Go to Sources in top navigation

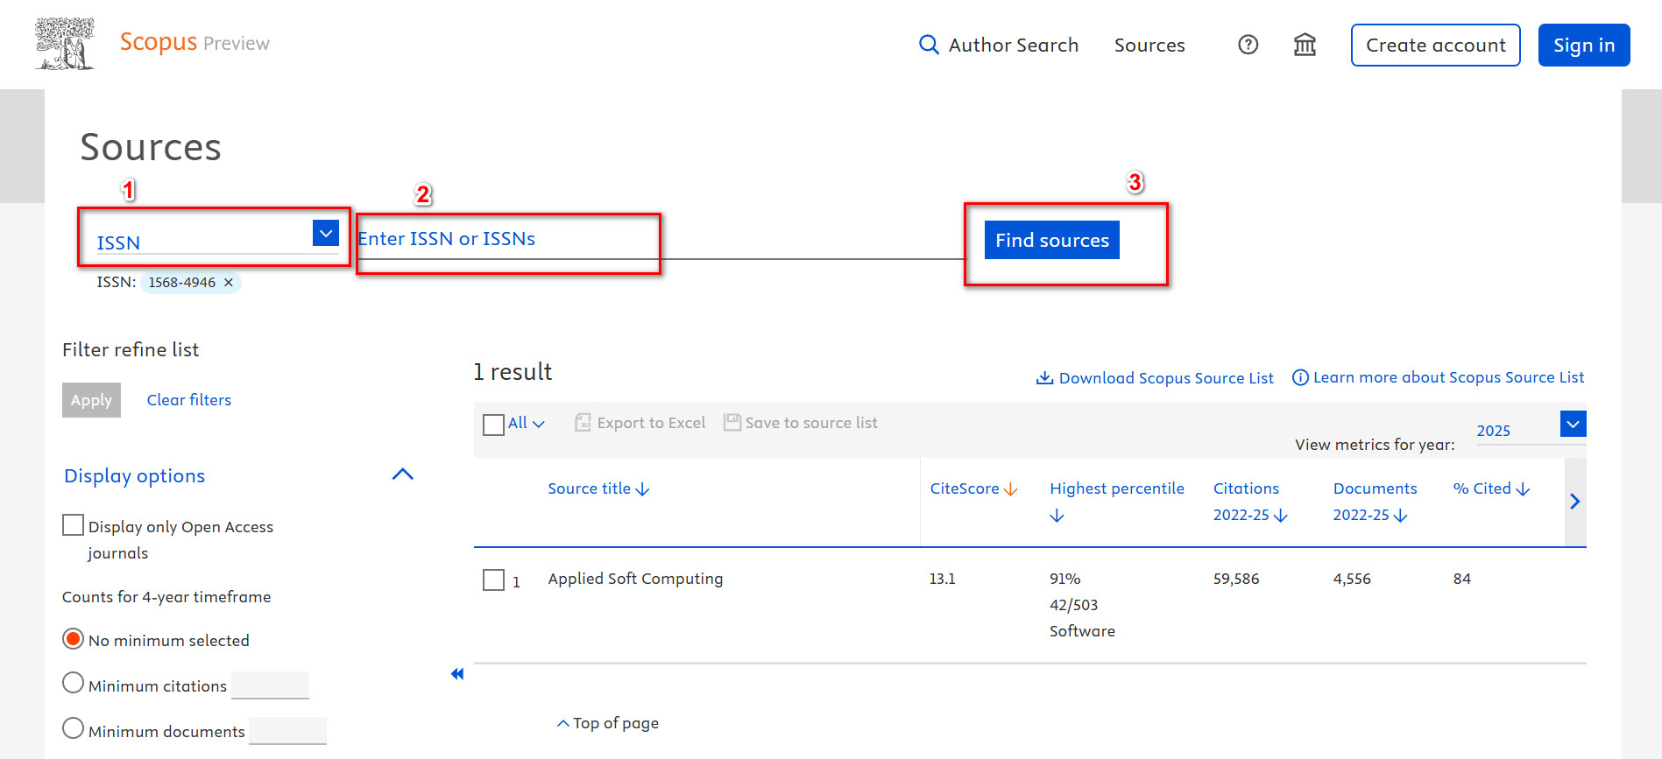(1149, 45)
